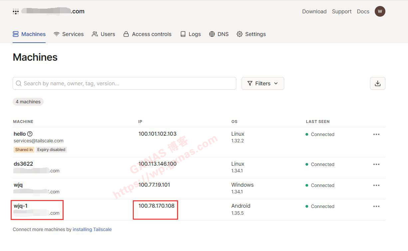Open the three-dot menu for hello machine

point(376,134)
